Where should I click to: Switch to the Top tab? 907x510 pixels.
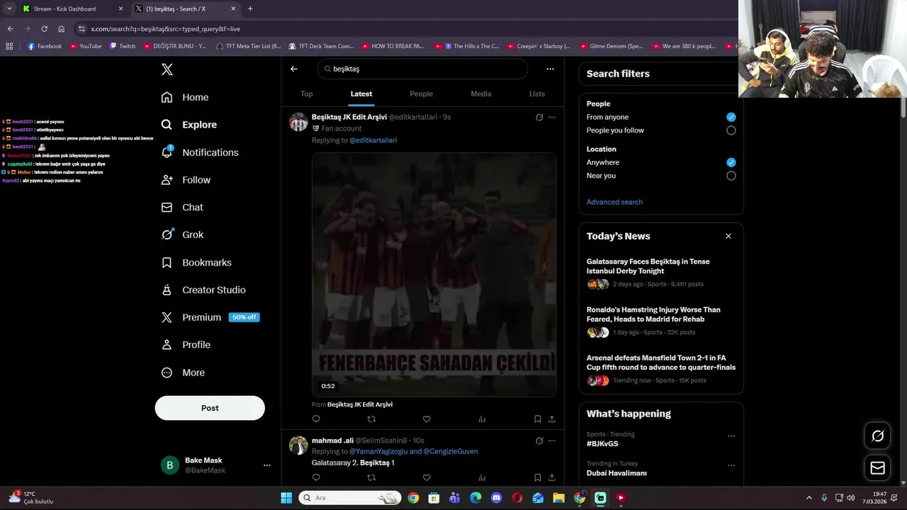click(306, 93)
